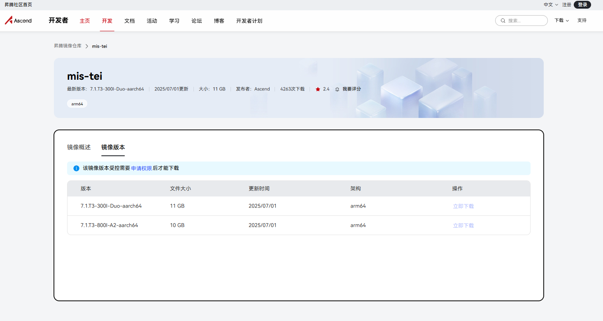Expand the 中文 language dropdown

click(551, 5)
